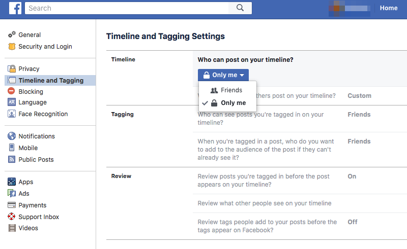Screen dimensions: 407x249
Task: Click the Tagging section label
Action: click(122, 114)
